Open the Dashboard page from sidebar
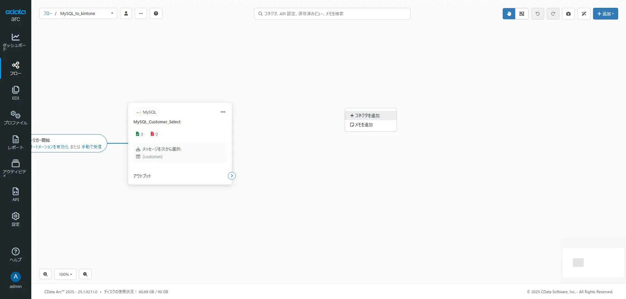626x299 pixels. [x=15, y=42]
